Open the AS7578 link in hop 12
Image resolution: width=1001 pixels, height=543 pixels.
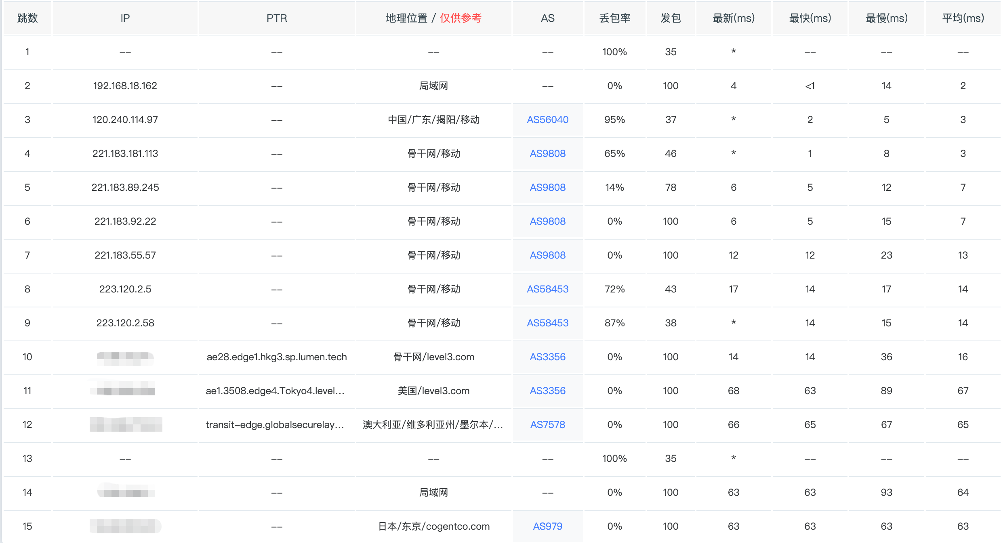(547, 425)
